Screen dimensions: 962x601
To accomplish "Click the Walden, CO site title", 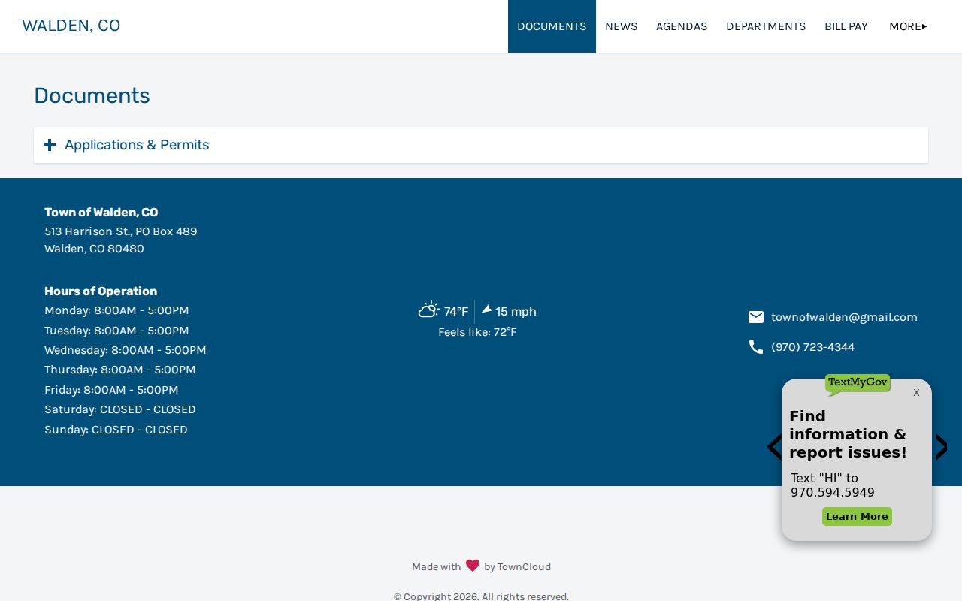I will (x=71, y=26).
